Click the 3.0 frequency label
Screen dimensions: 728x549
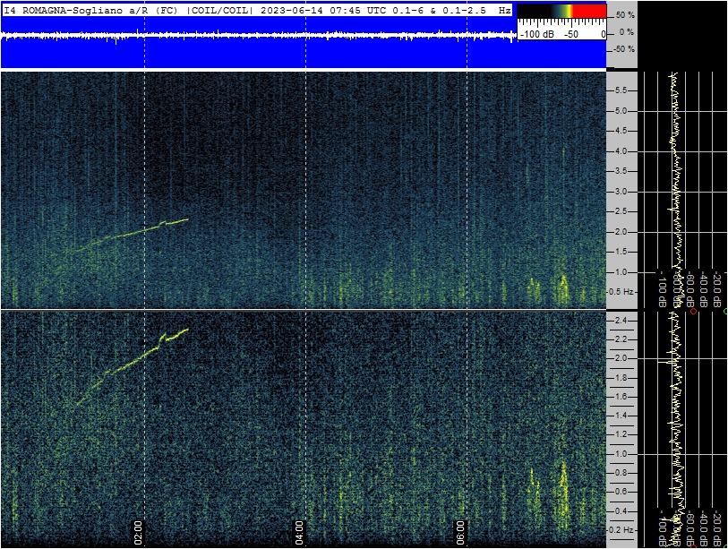621,192
